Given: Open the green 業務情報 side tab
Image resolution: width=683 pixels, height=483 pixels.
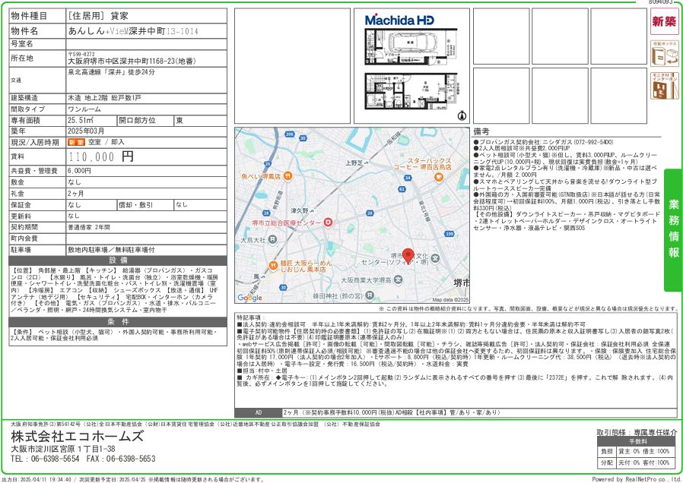Looking at the screenshot, I should (673, 230).
